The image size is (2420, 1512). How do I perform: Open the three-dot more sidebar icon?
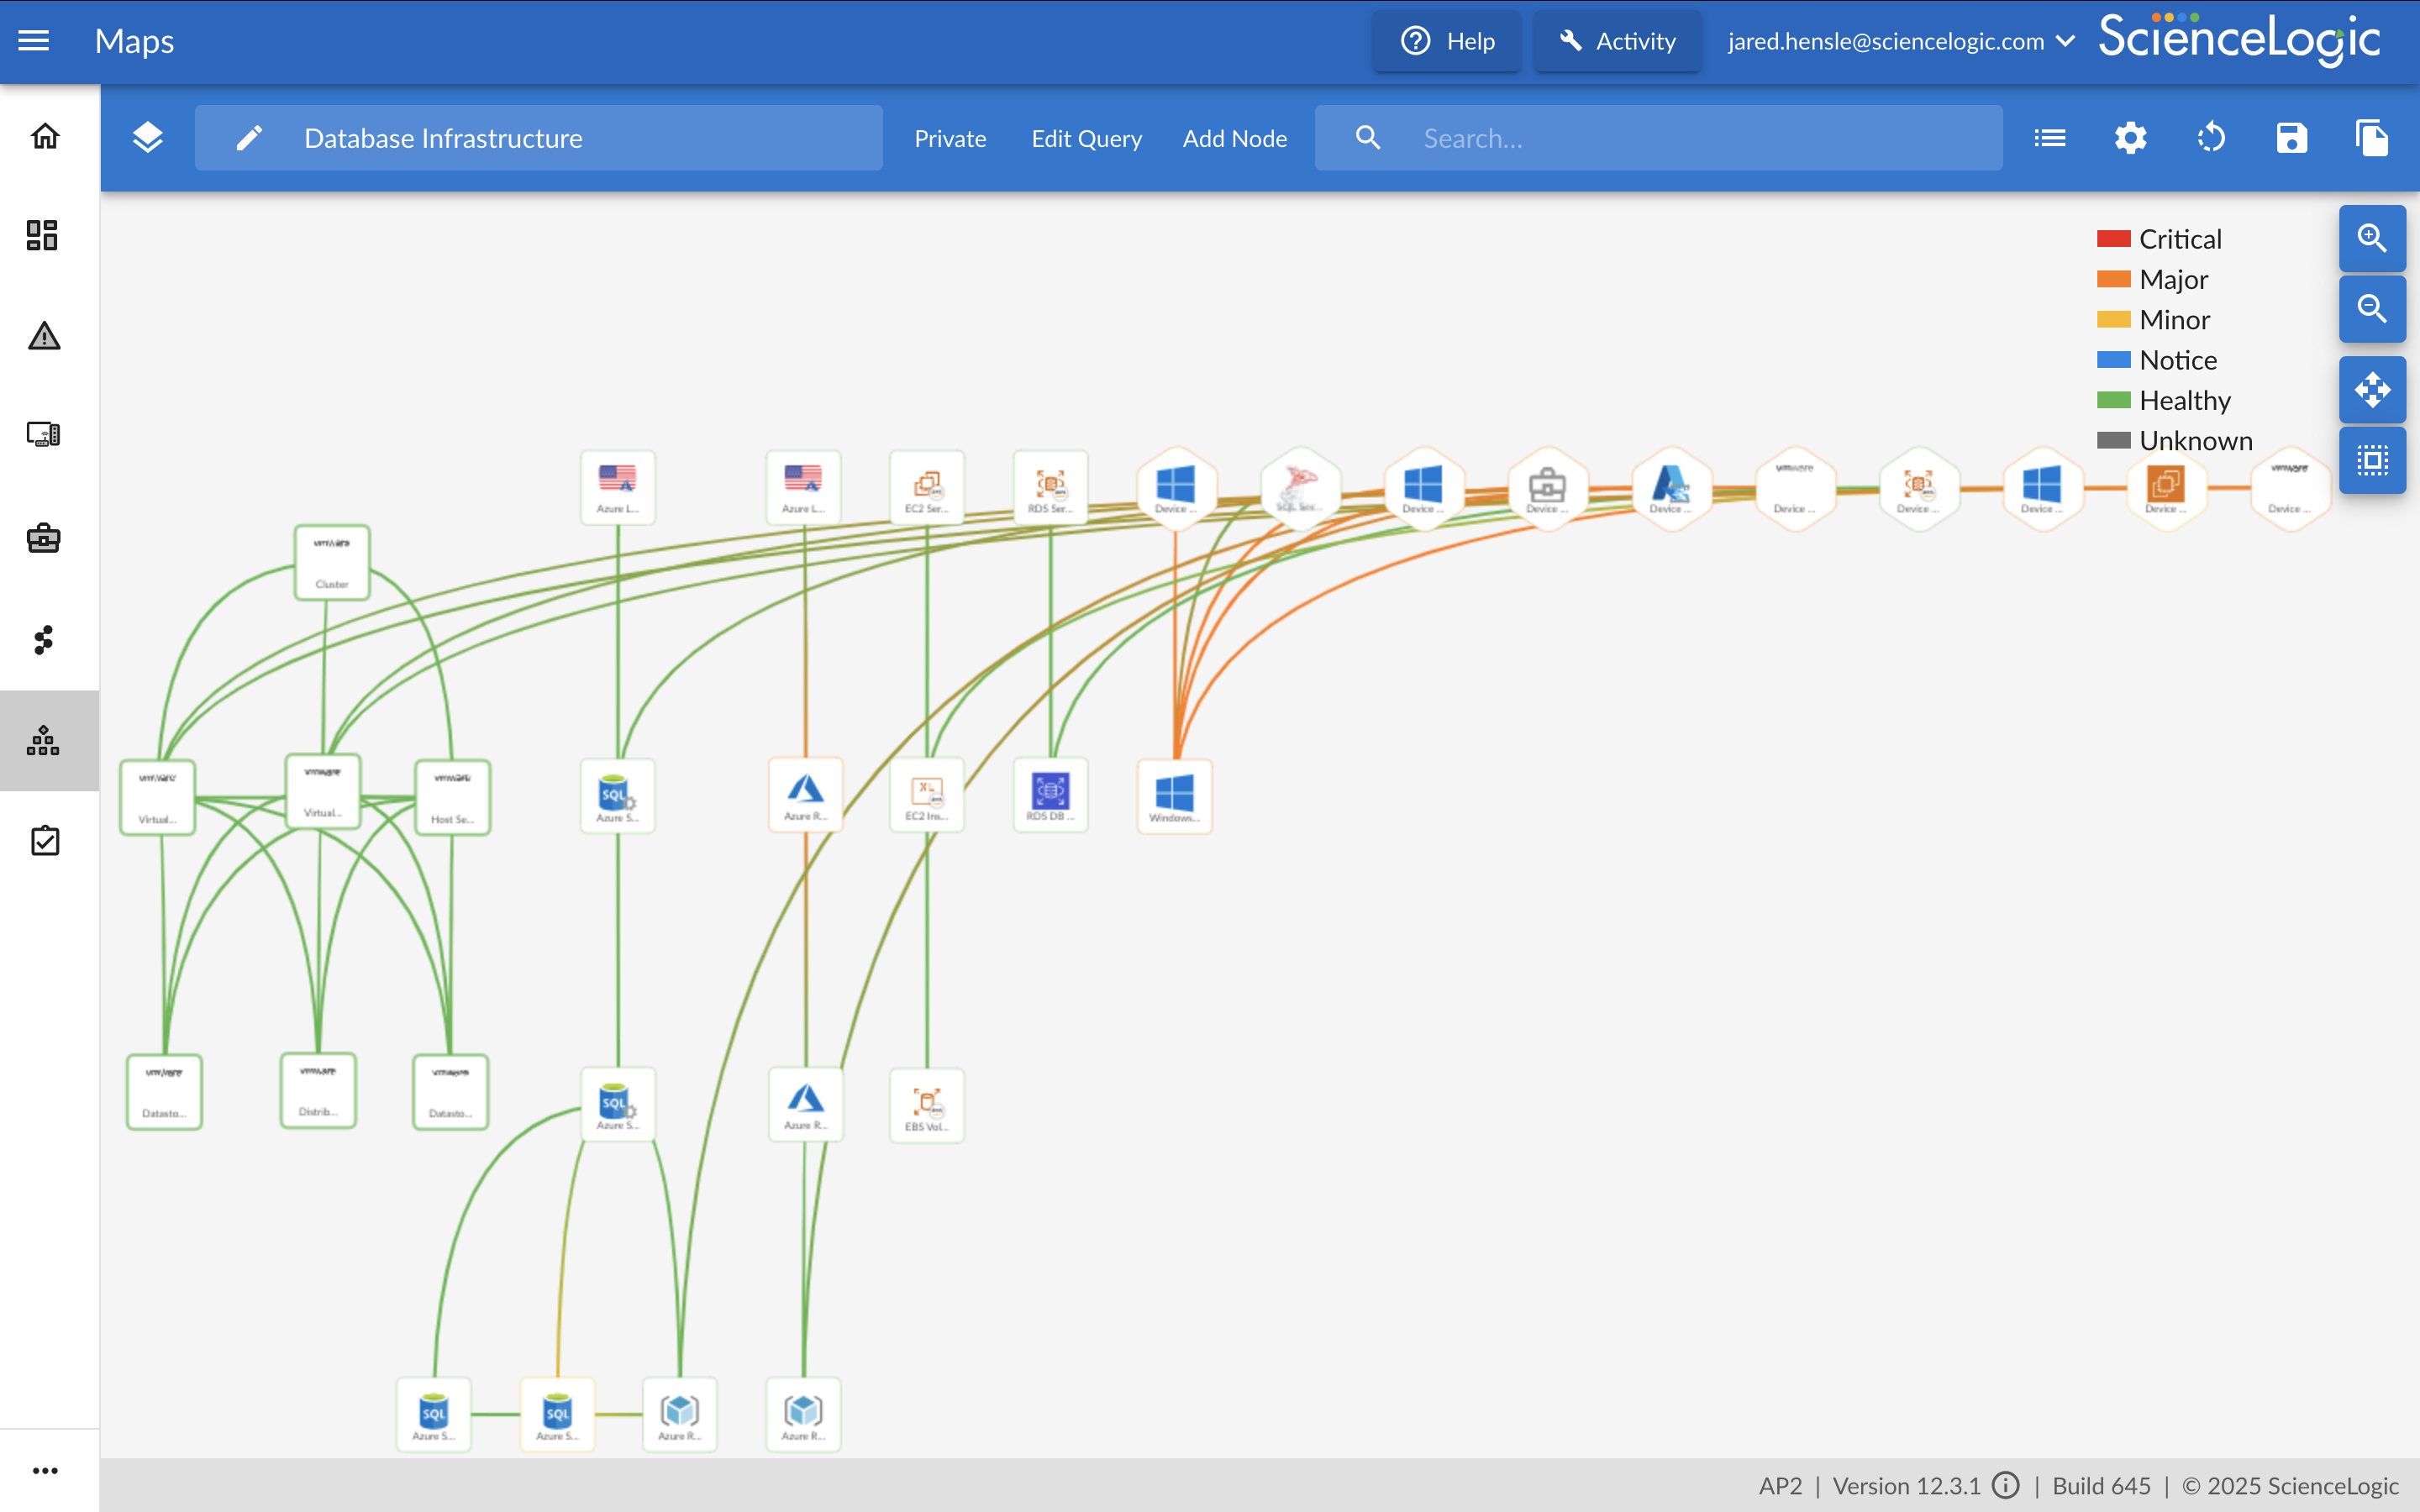(x=45, y=1471)
